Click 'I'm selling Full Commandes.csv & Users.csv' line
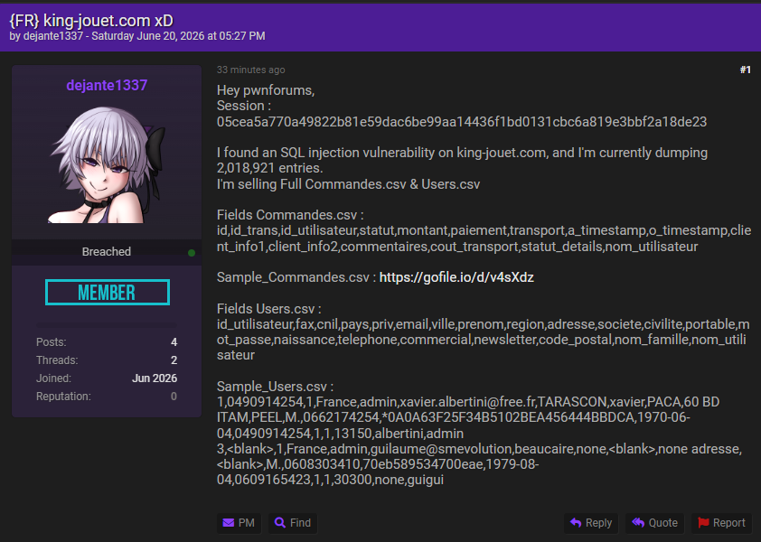This screenshot has height=542, width=761. pyautogui.click(x=349, y=184)
